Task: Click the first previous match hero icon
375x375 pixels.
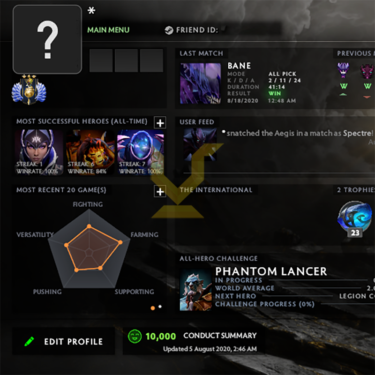Action: tap(343, 70)
